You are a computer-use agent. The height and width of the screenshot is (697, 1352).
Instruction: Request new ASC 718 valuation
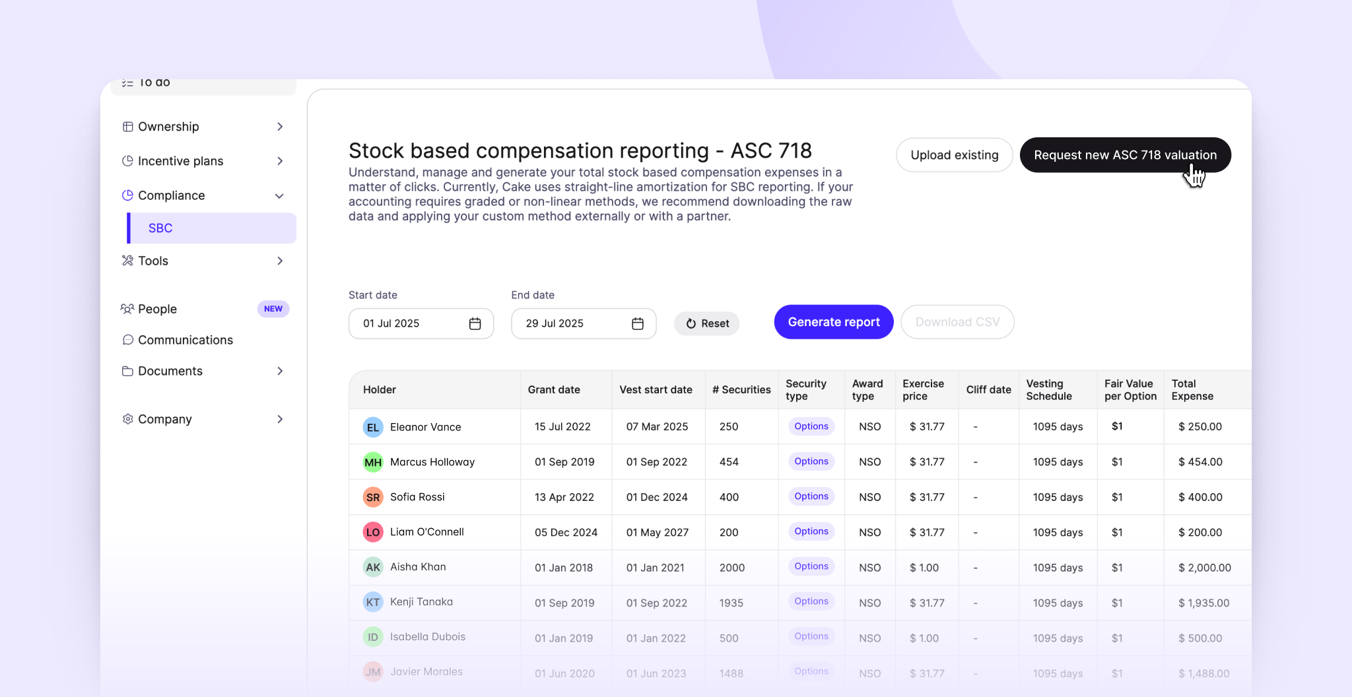pos(1126,155)
